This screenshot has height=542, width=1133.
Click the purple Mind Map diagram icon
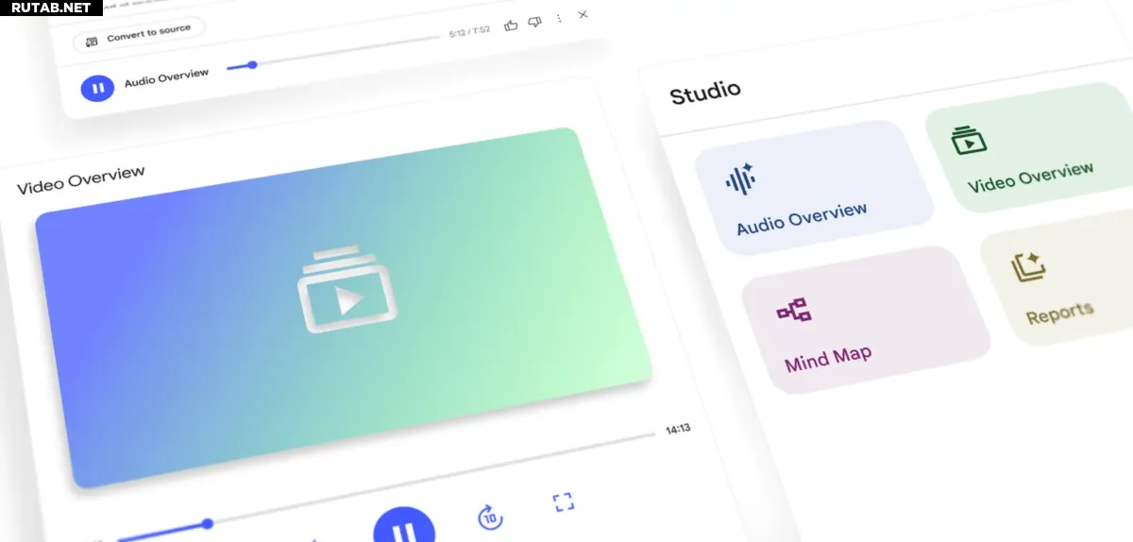pos(793,310)
